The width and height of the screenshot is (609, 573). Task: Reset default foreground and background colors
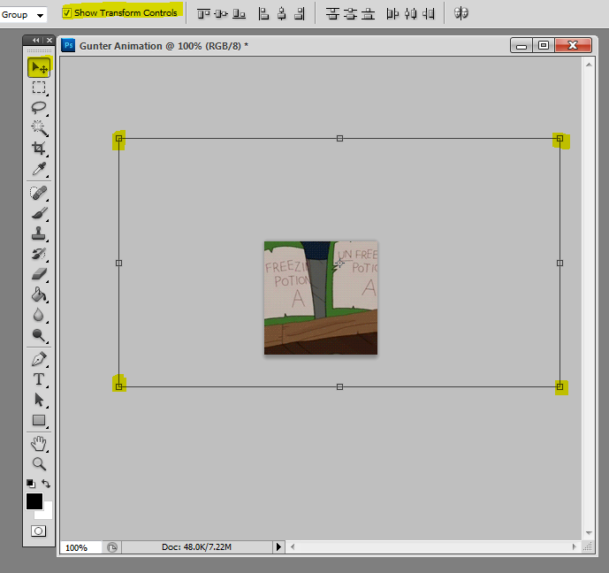(31, 484)
